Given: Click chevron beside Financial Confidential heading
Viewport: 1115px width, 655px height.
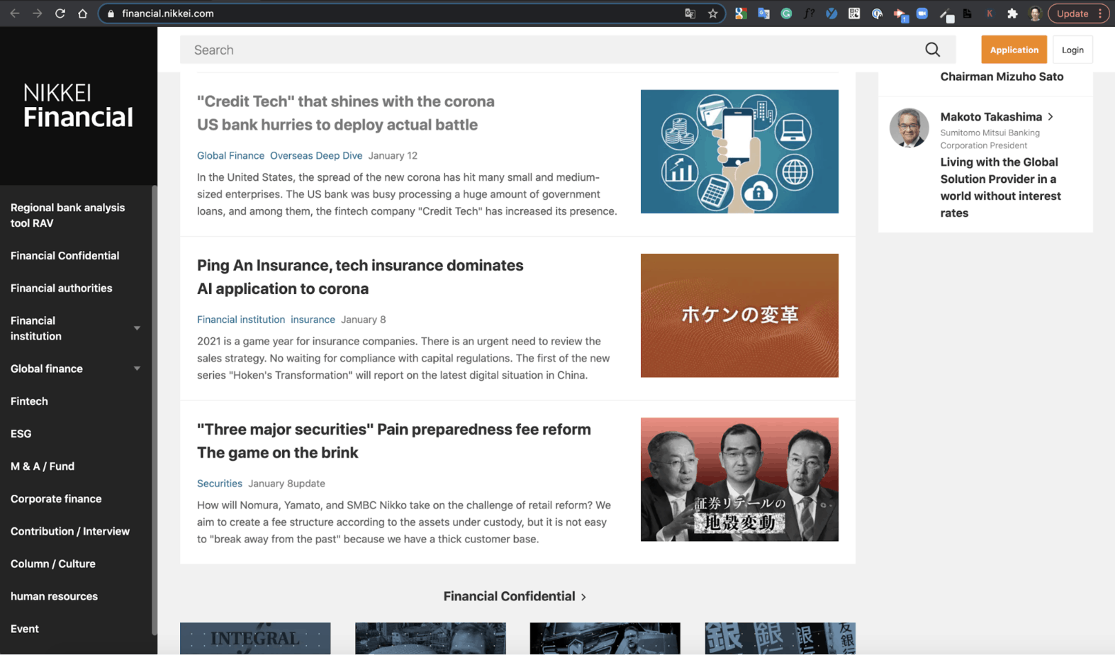Looking at the screenshot, I should pos(583,597).
